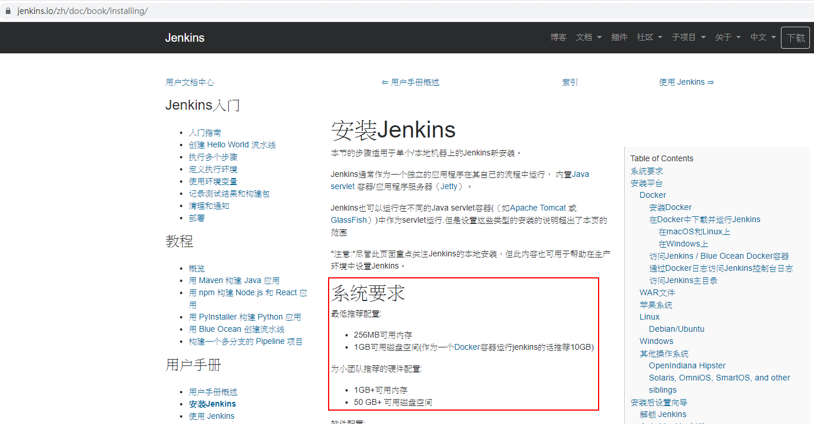Expand the 子项目 dropdown menu

pos(689,37)
